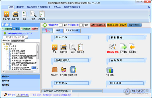
Task: Open 购买咨询及版本信息 ribbon tab
Action: (x=72, y=7)
